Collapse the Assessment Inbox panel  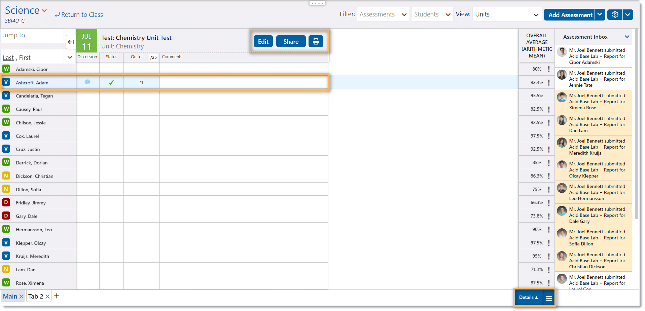click(627, 37)
